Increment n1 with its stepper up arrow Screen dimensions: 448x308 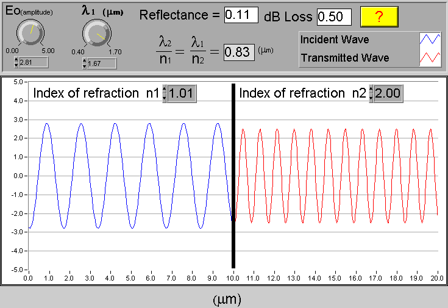164,90
